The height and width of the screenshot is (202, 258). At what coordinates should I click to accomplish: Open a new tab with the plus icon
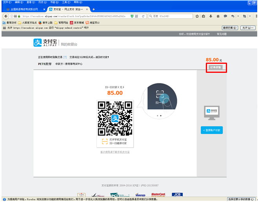(93, 9)
